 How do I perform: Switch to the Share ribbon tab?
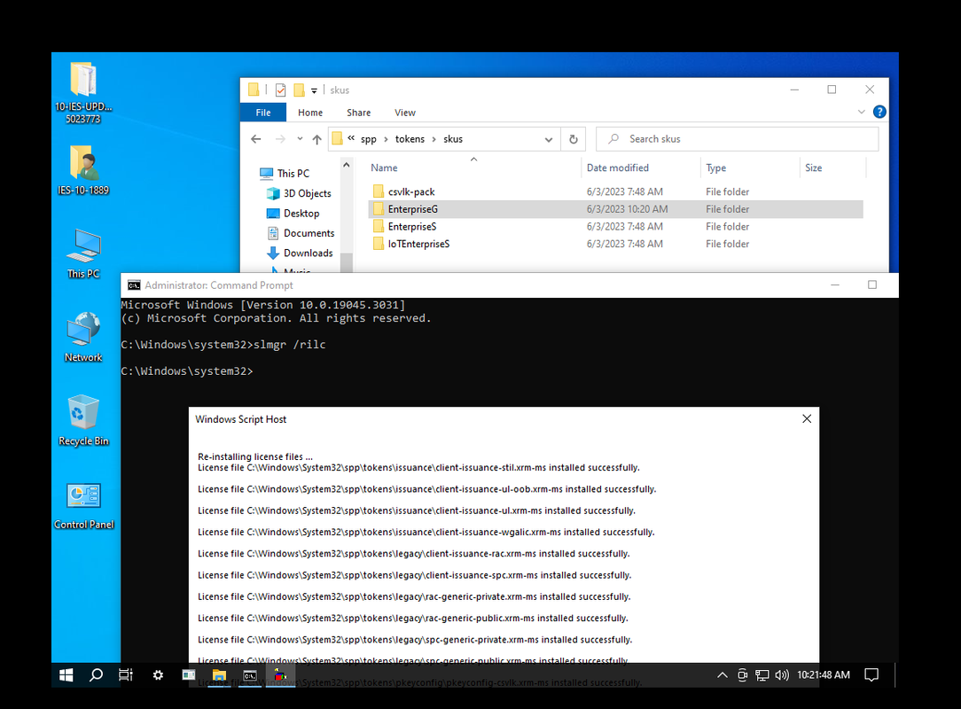(358, 113)
